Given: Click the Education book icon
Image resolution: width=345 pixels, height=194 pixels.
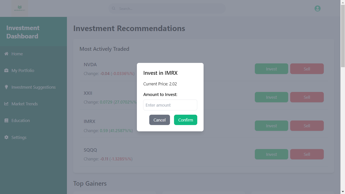Looking at the screenshot, I should click(x=6, y=120).
